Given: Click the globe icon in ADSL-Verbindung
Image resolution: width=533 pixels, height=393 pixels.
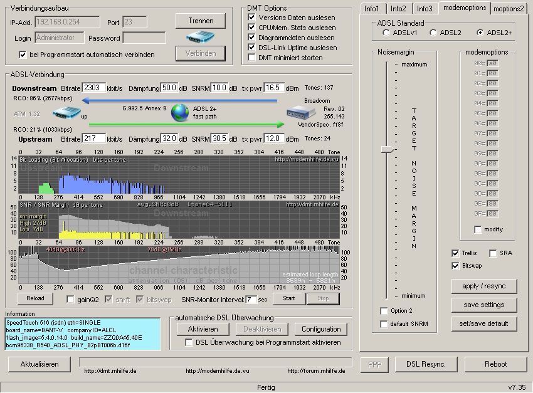Looking at the screenshot, I should tap(180, 113).
